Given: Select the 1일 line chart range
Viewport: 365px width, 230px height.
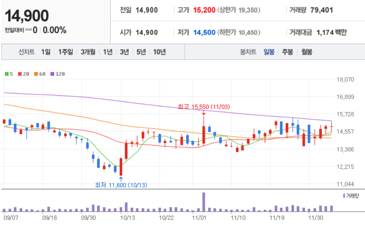Looking at the screenshot, I should pos(46,52).
